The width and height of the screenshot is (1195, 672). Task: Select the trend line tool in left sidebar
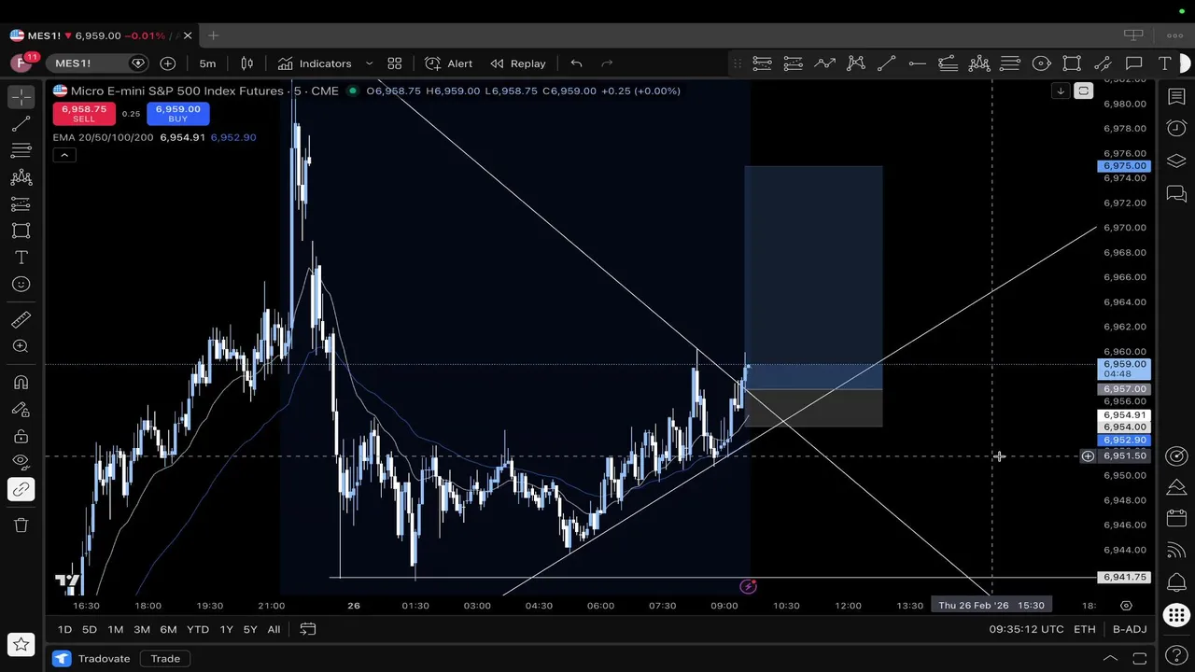point(21,124)
